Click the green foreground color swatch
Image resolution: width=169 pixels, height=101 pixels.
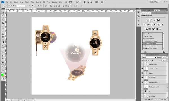(x=2, y=75)
